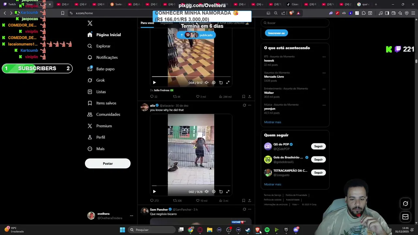Open the floating Grok button at right edge

(x=406, y=204)
